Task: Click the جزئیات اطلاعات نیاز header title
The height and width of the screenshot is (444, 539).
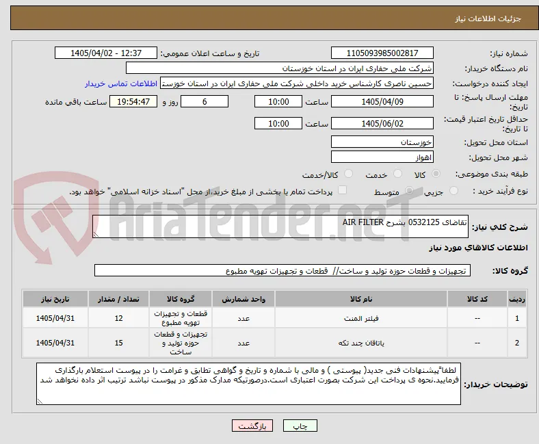Action: coord(488,18)
